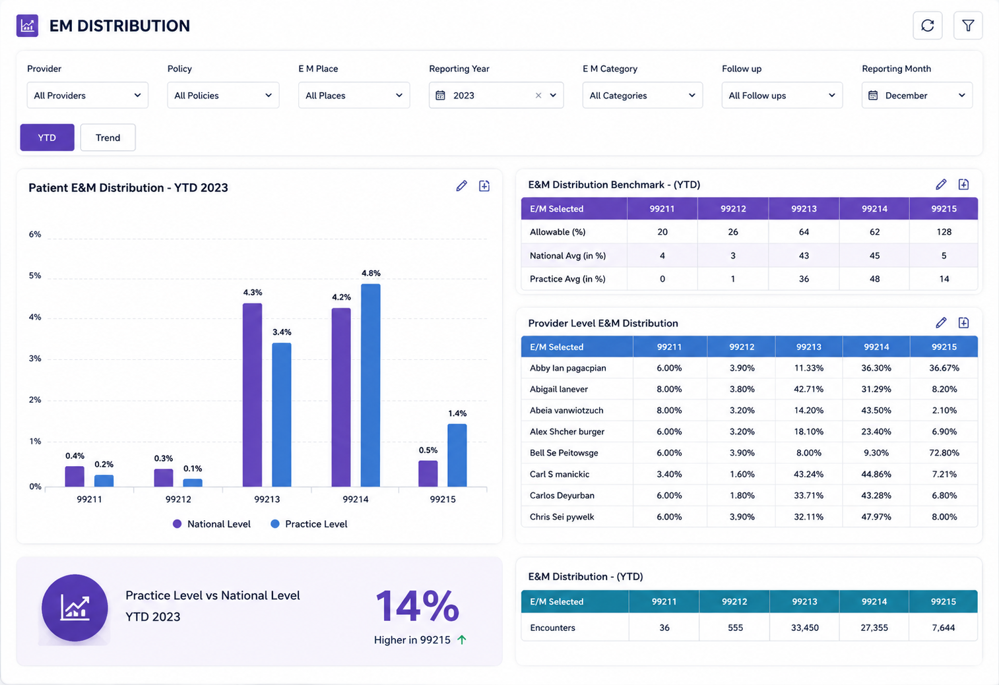
Task: Switch to the Trend tab
Action: click(x=108, y=138)
